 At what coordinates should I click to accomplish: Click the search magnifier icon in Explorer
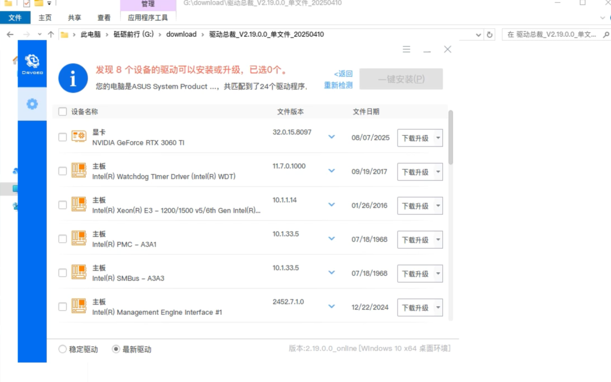coord(606,34)
